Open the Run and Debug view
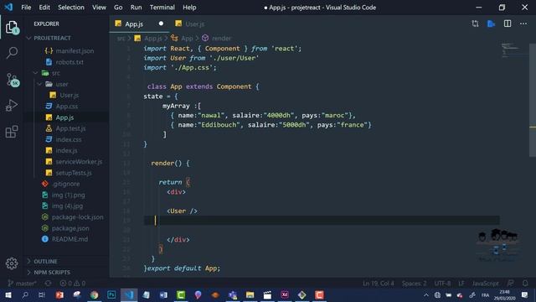 tap(12, 106)
